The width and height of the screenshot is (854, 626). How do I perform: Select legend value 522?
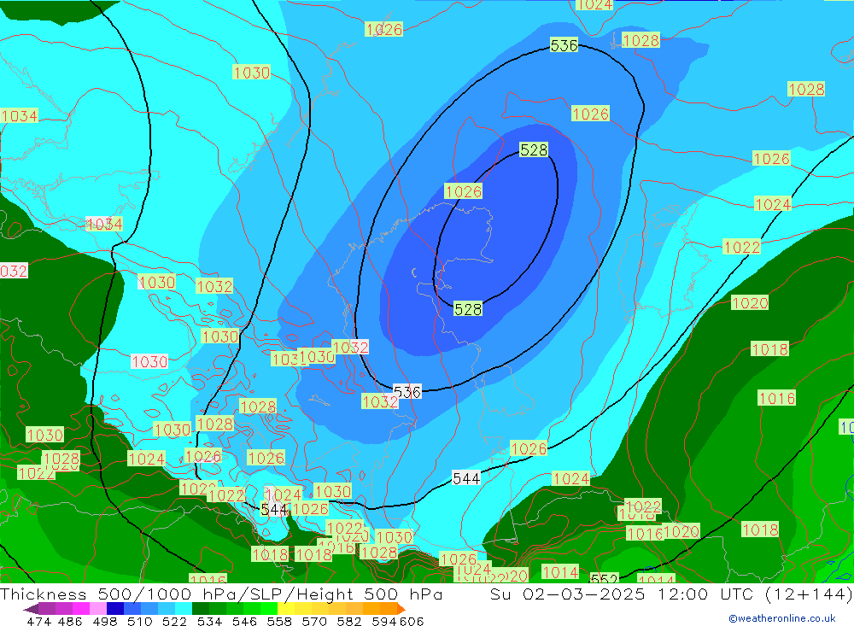coord(174,621)
